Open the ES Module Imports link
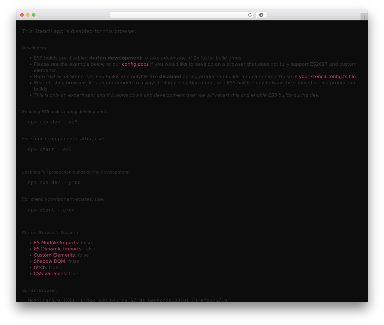Image resolution: width=384 pixels, height=325 pixels. (x=56, y=243)
